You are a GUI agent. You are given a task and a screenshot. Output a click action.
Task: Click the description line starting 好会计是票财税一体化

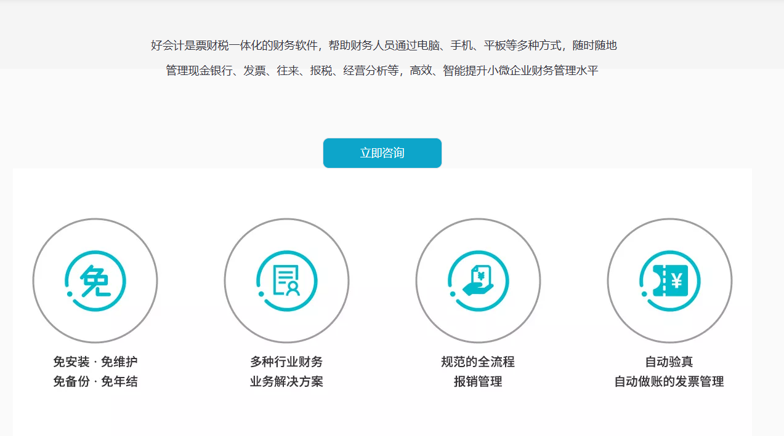pyautogui.click(x=384, y=46)
